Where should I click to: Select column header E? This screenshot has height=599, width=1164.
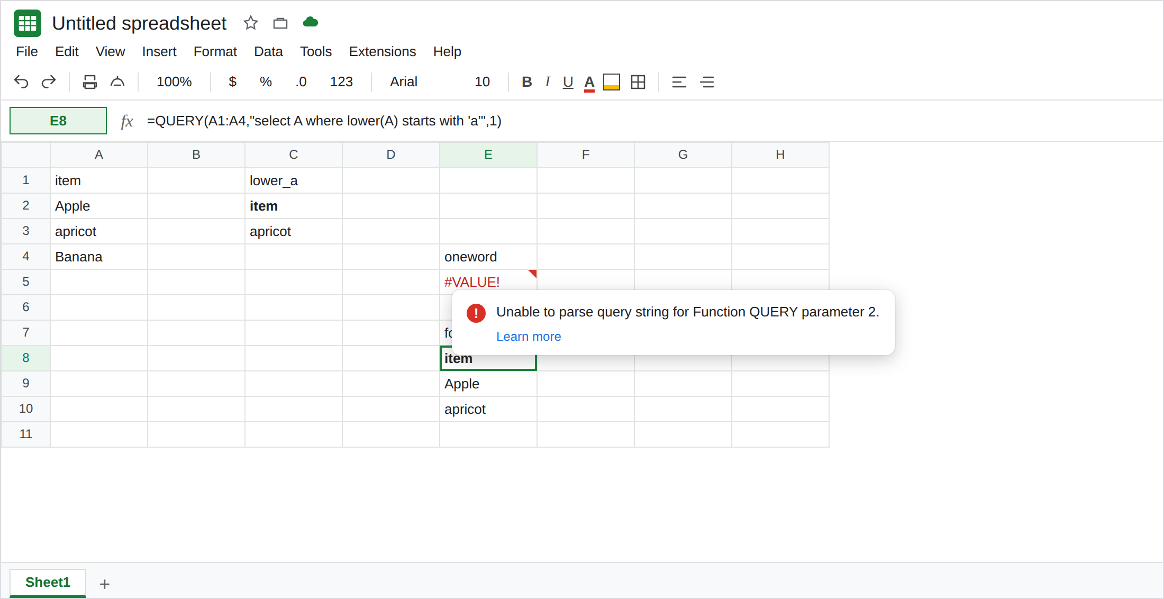(x=488, y=155)
